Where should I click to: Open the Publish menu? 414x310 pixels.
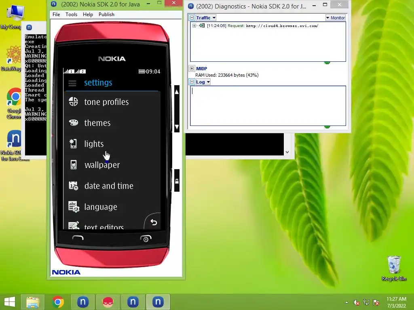[106, 15]
